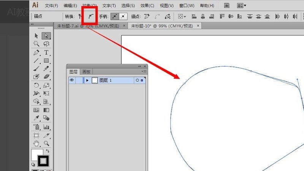This screenshot has width=304, height=171.
Task: Select the Artboard tool
Action: click(36, 135)
